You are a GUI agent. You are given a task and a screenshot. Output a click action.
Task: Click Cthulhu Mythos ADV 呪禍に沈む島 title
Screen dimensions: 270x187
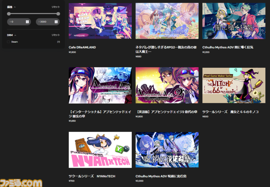pos(161,176)
